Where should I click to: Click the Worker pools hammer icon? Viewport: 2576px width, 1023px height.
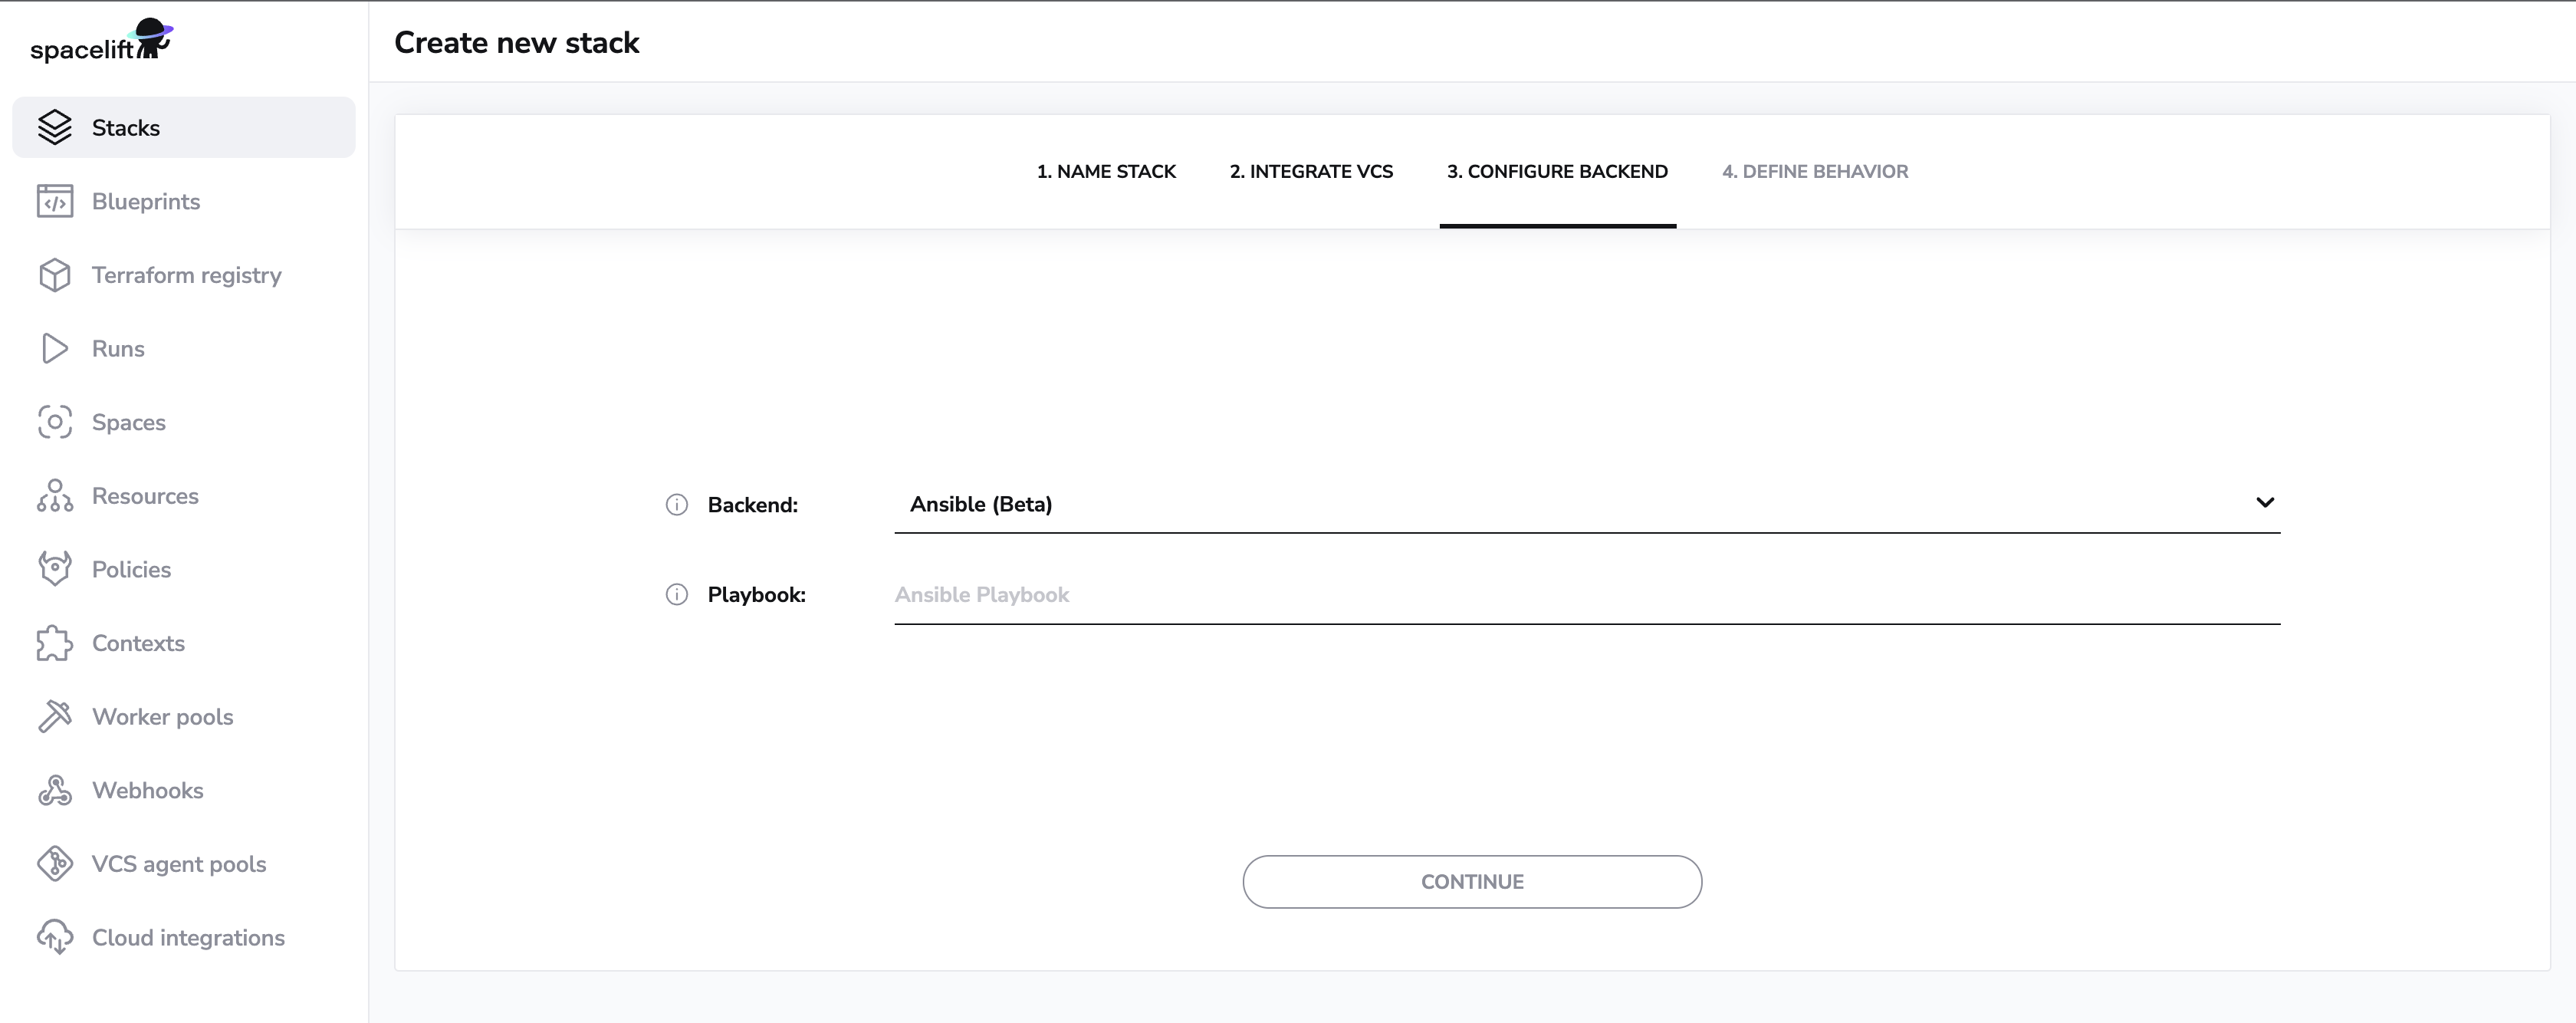click(55, 716)
